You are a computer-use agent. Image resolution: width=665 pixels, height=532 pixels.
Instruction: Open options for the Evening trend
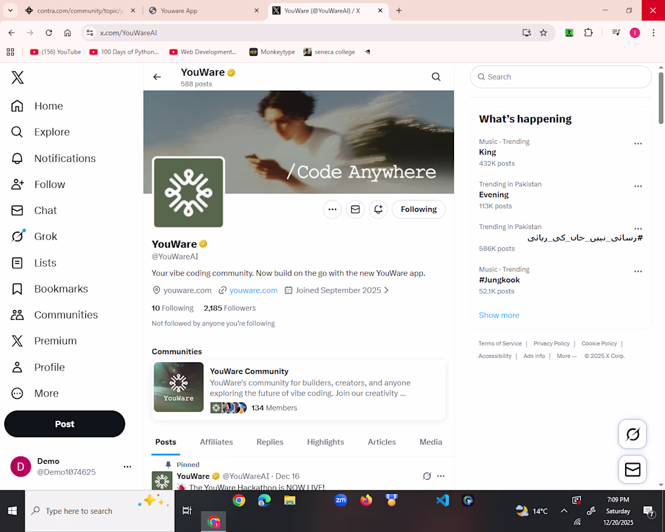pos(638,186)
